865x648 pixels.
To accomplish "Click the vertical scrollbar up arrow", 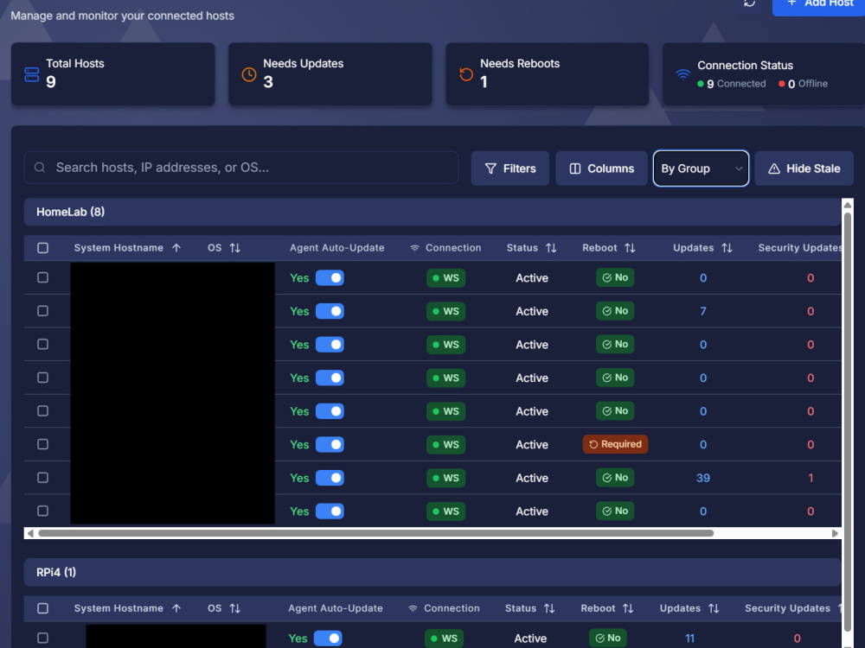I will point(848,205).
